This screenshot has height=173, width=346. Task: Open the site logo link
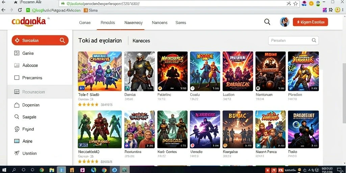29,21
